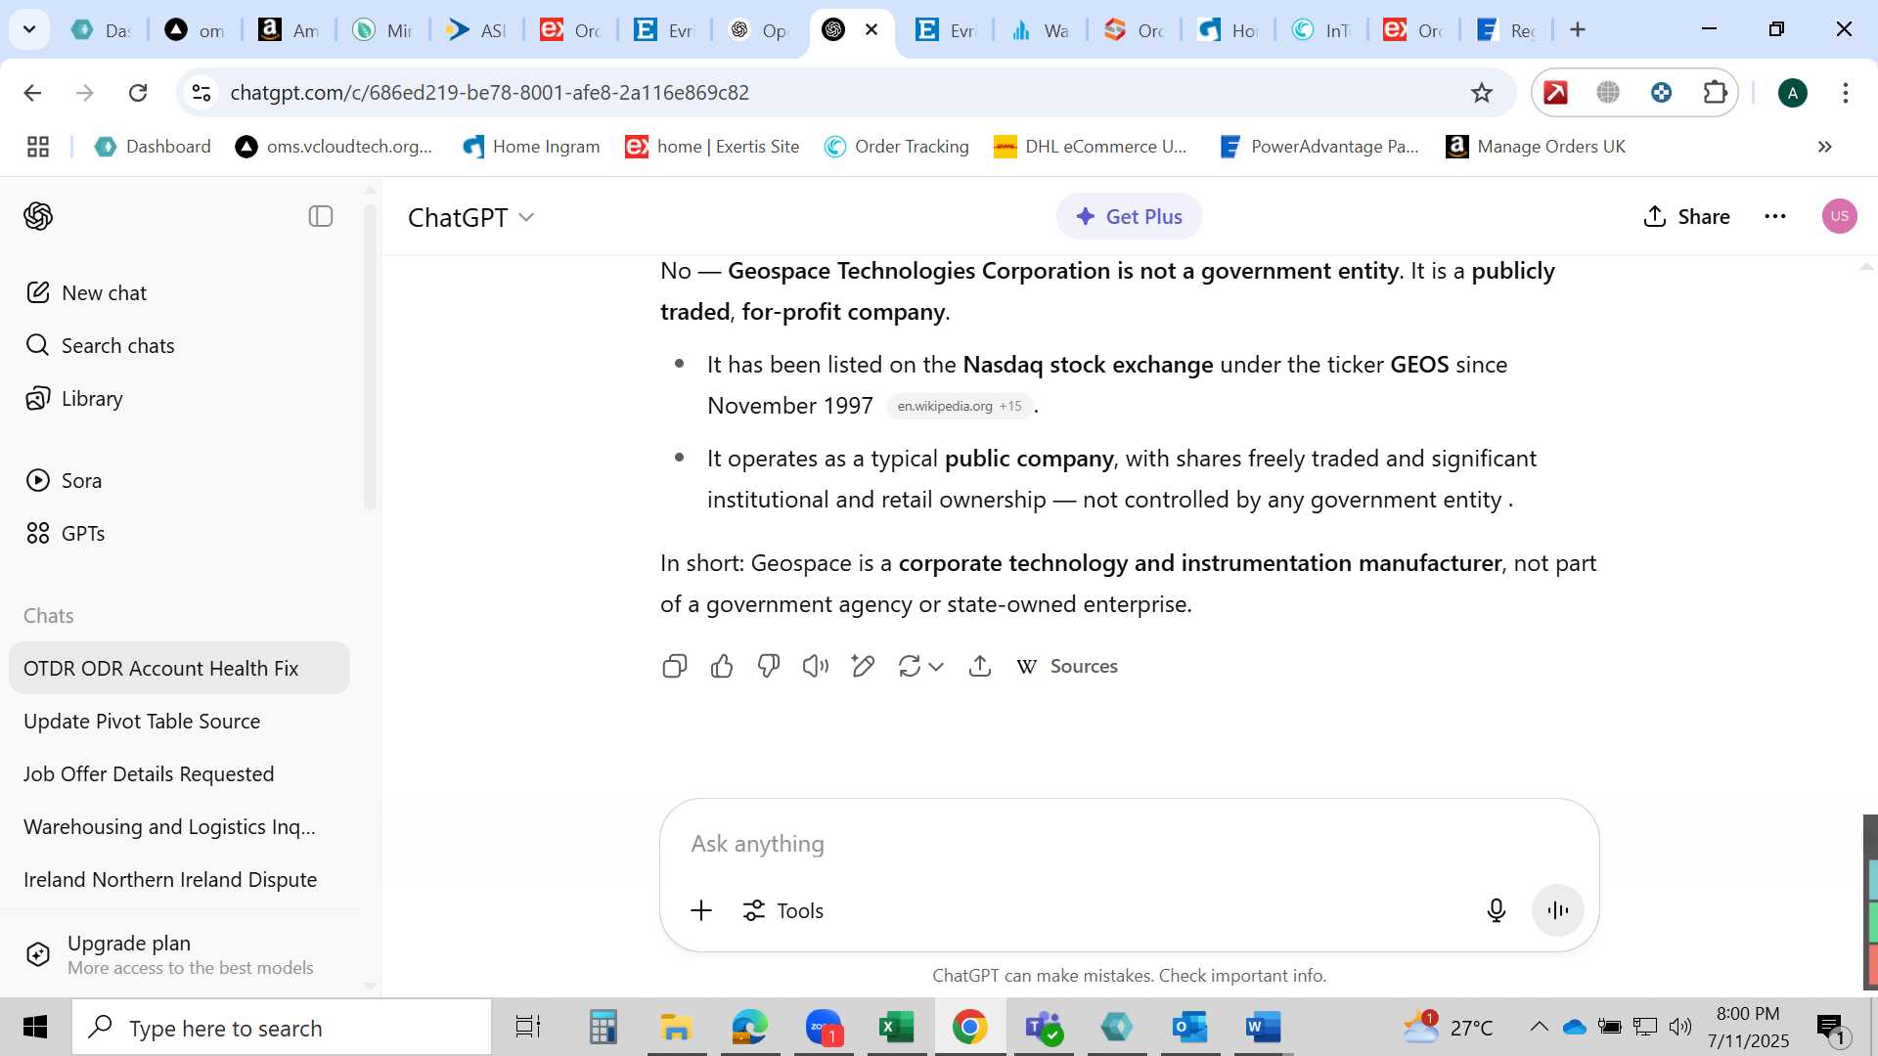Image resolution: width=1878 pixels, height=1056 pixels.
Task: Open Ireland Northern Ireland Dispute chat
Action: coord(179,880)
